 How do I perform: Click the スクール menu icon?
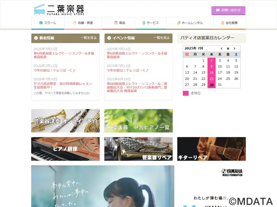click(41, 23)
